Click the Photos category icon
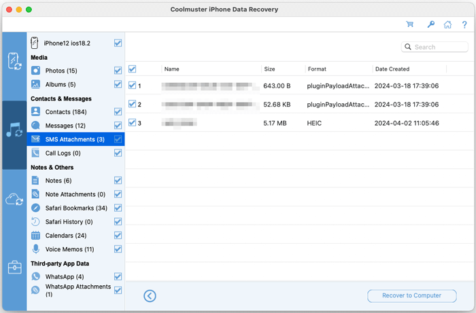Image resolution: width=476 pixels, height=313 pixels. [x=35, y=71]
